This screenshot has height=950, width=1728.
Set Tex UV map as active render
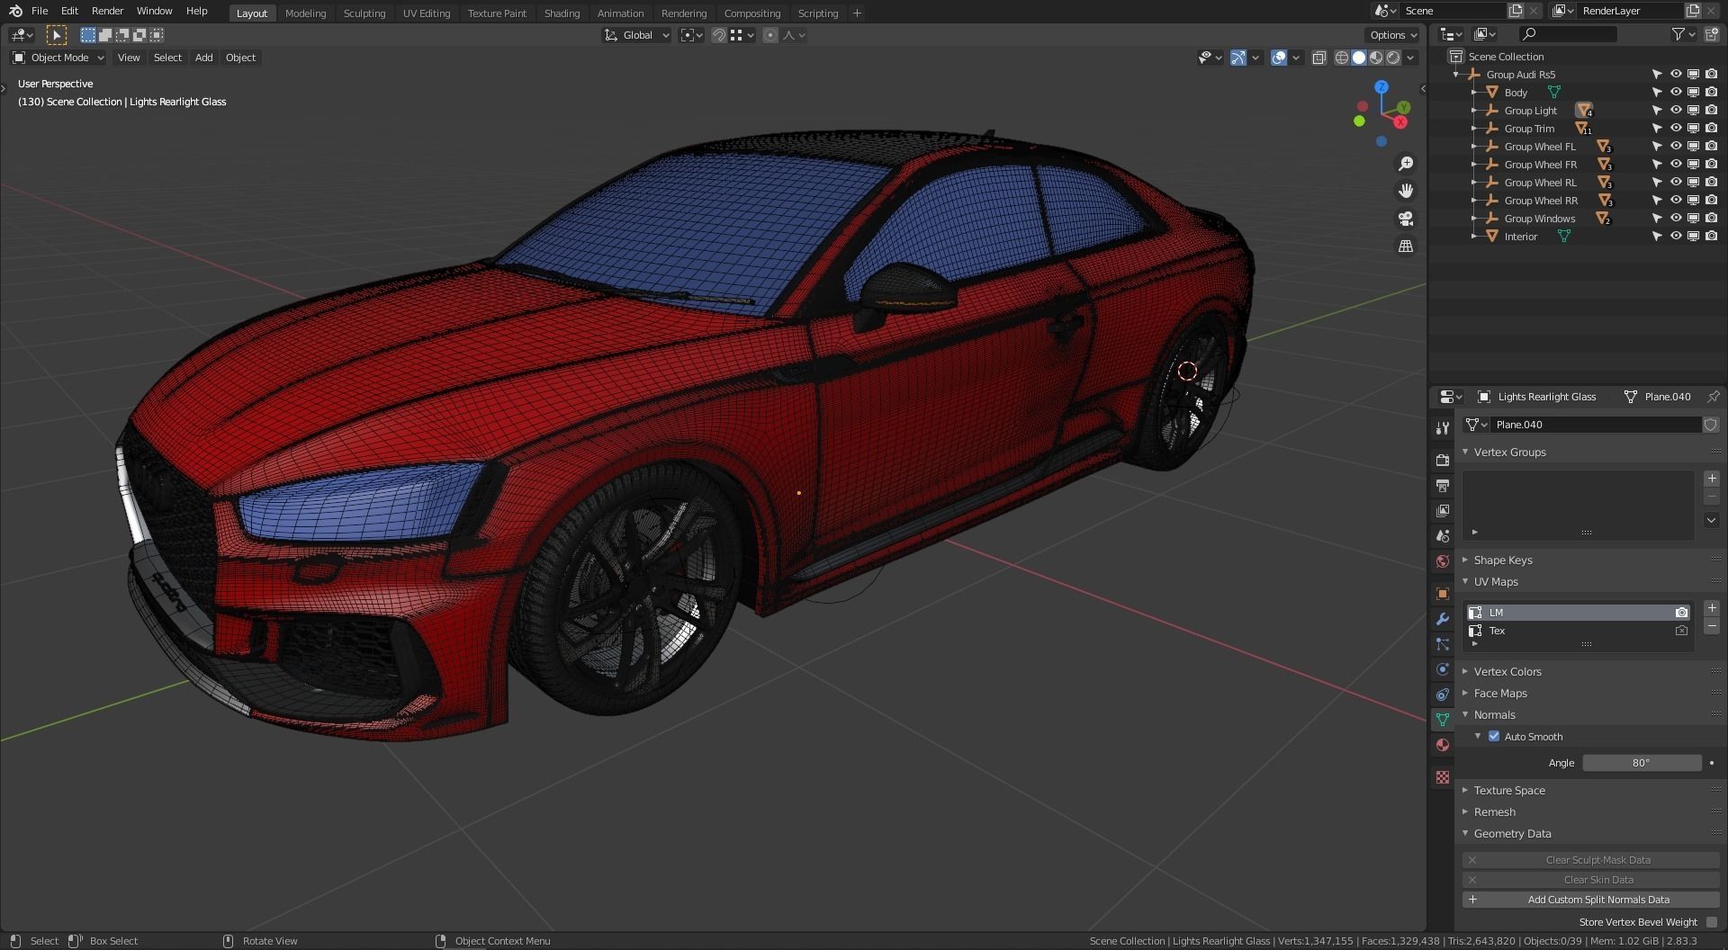(1681, 631)
